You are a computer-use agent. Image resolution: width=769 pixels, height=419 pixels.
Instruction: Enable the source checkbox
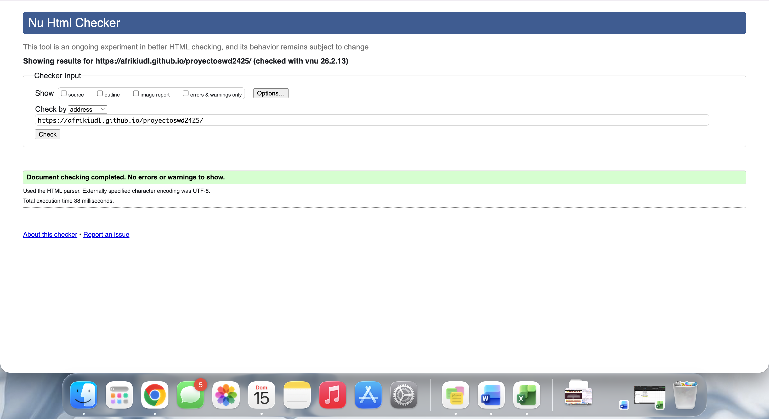pyautogui.click(x=64, y=93)
